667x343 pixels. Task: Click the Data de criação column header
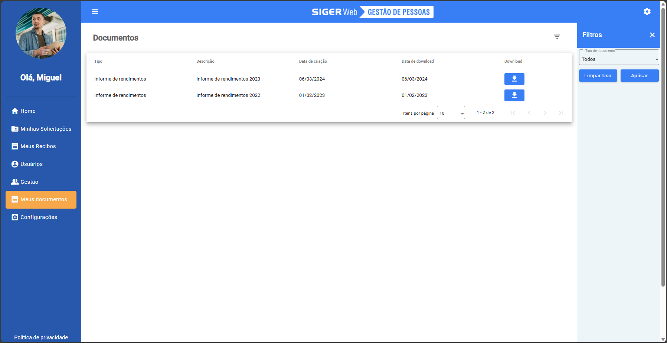click(x=313, y=62)
